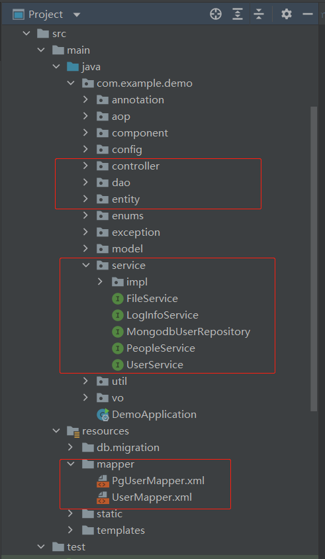
Task: Click the locate/select opened file target icon
Action: 216,15
